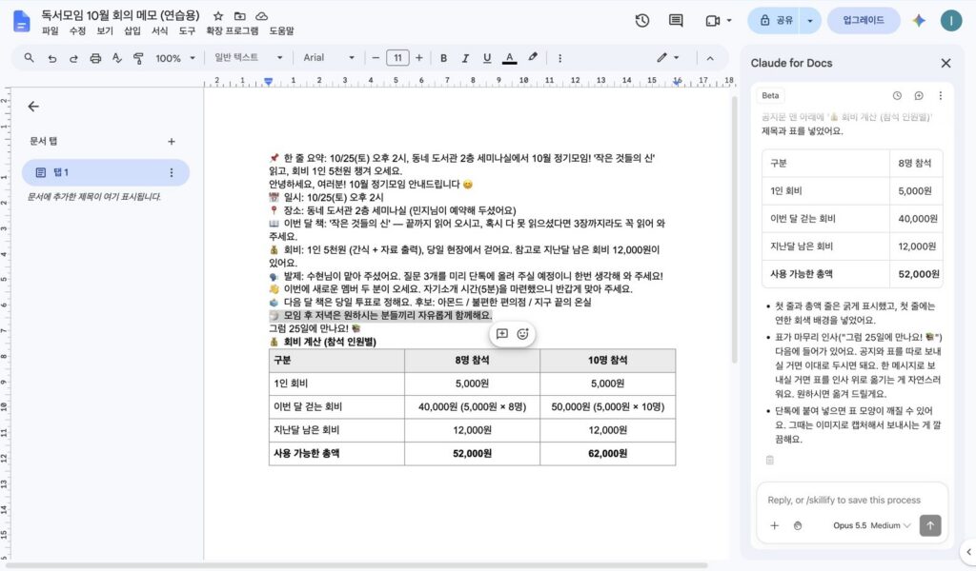Add an emoji reaction to selection

(x=523, y=334)
